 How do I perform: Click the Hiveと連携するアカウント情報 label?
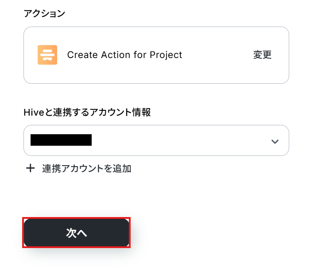pos(87,113)
